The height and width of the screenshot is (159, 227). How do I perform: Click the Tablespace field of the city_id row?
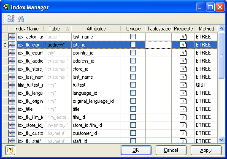(x=158, y=45)
